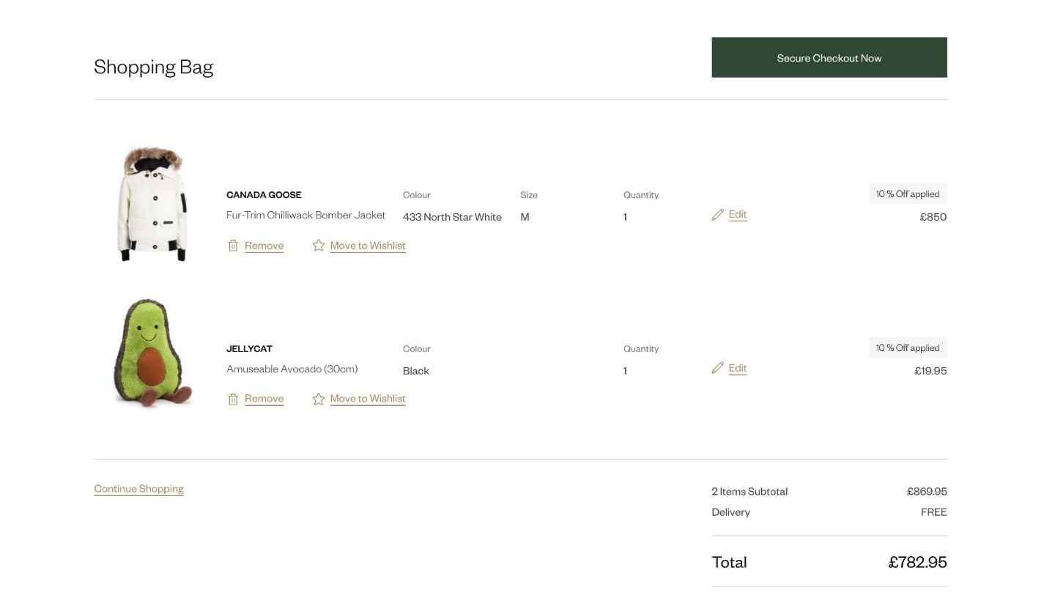Move the Amuseable Avocado to Wishlist
The image size is (1055, 598).
coord(368,399)
